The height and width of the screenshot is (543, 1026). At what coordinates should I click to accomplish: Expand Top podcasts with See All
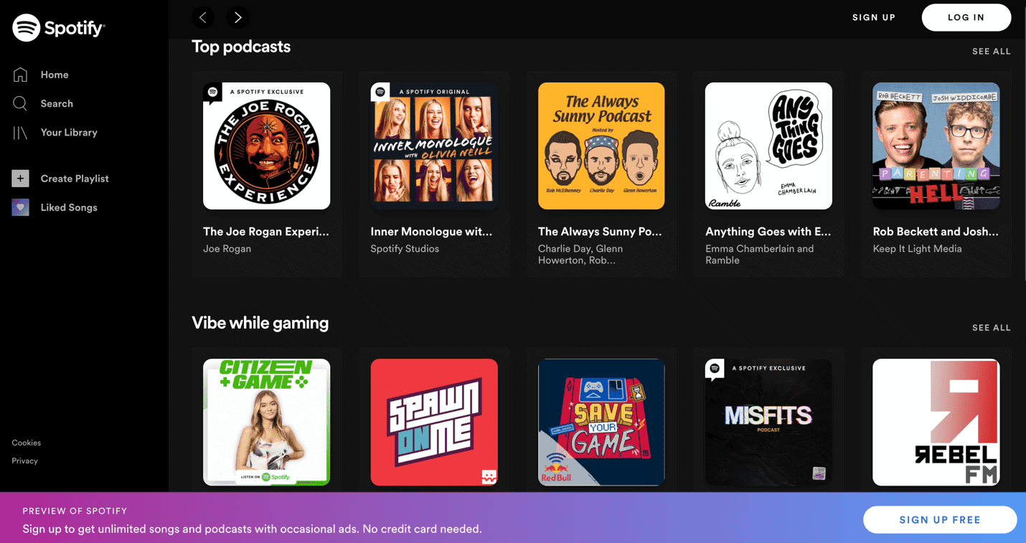tap(991, 52)
